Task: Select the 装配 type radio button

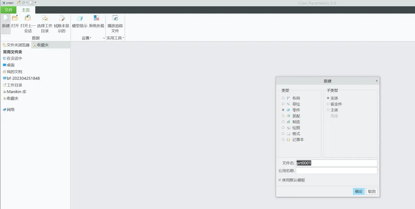Action: tap(283, 116)
